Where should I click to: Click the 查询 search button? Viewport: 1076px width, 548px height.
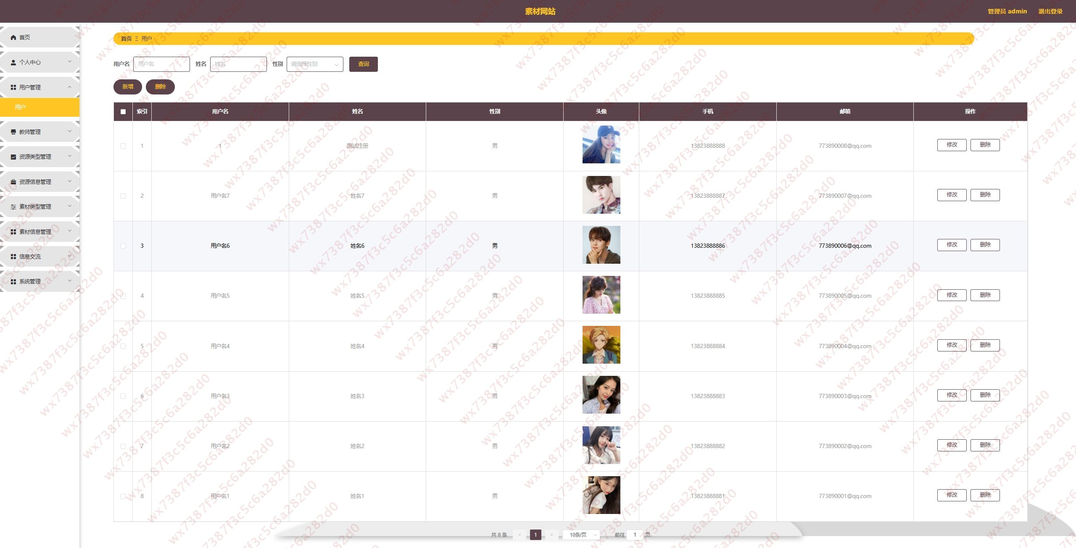363,64
